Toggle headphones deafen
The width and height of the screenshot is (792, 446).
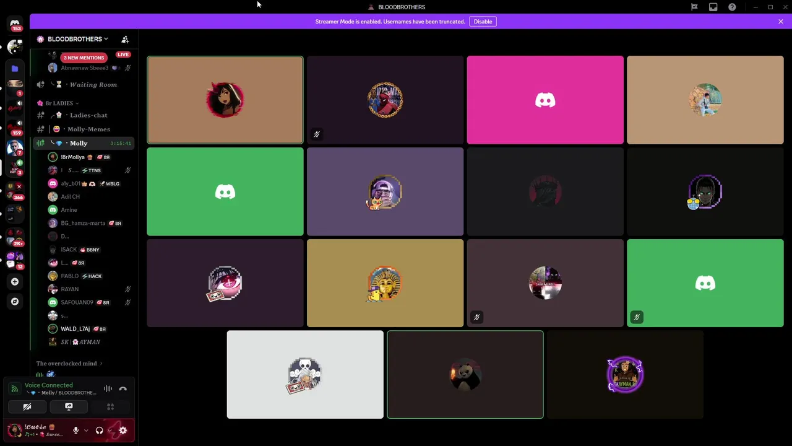pyautogui.click(x=99, y=431)
